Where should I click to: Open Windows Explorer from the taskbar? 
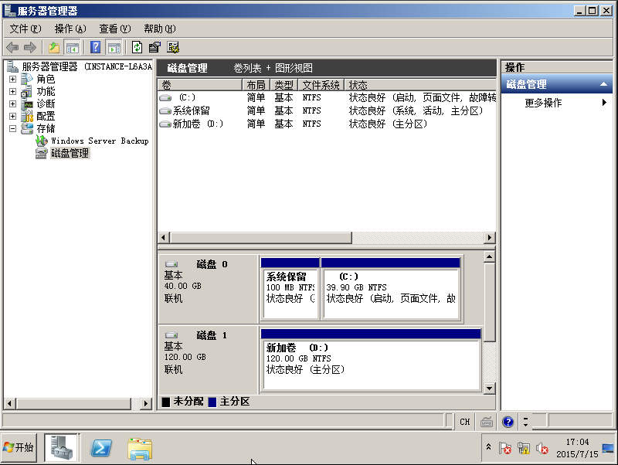coord(140,449)
